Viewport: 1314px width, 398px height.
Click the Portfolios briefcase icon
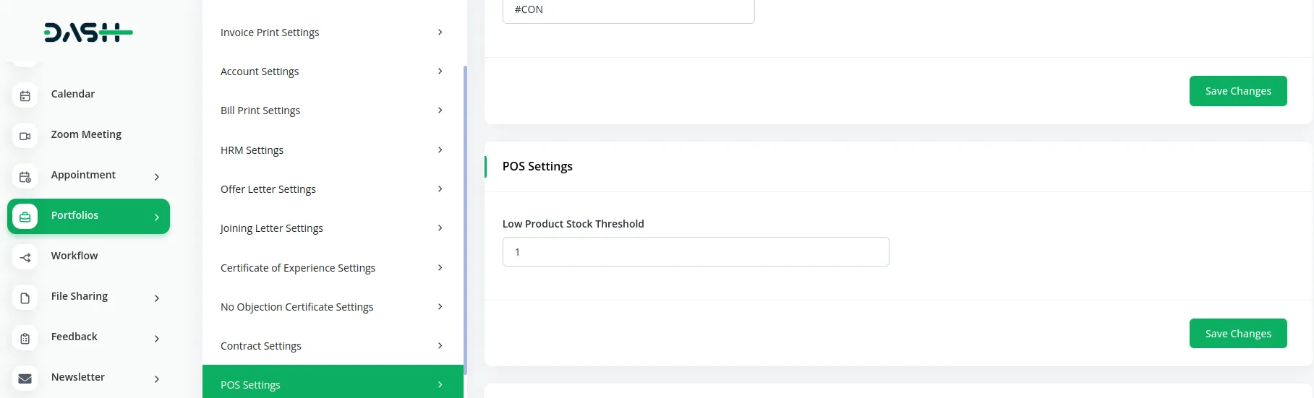click(25, 217)
